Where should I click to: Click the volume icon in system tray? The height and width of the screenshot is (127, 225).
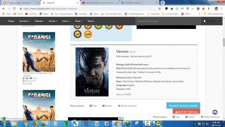click(x=207, y=124)
